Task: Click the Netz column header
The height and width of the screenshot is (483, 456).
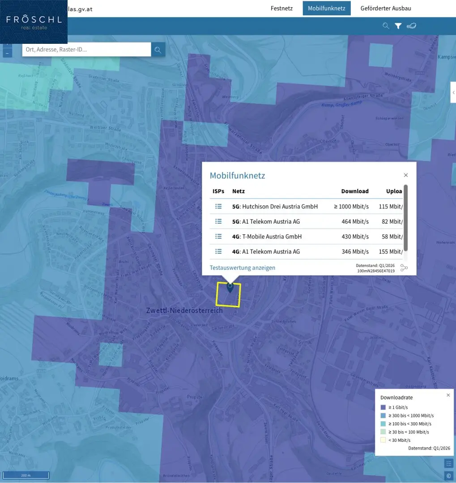Action: tap(239, 191)
